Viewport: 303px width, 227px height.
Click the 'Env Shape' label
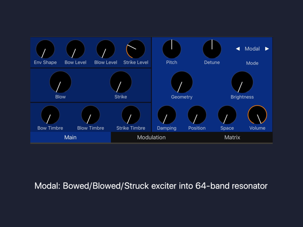pos(45,62)
